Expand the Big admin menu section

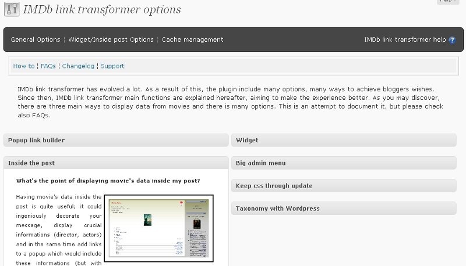coord(344,163)
